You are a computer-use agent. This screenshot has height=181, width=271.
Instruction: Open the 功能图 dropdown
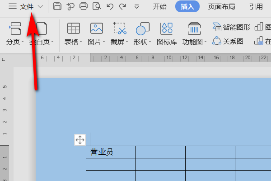206,42
